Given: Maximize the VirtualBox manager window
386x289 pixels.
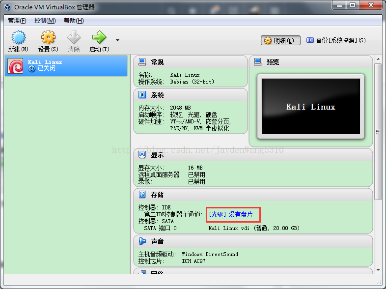Looking at the screenshot, I should 353,5.
